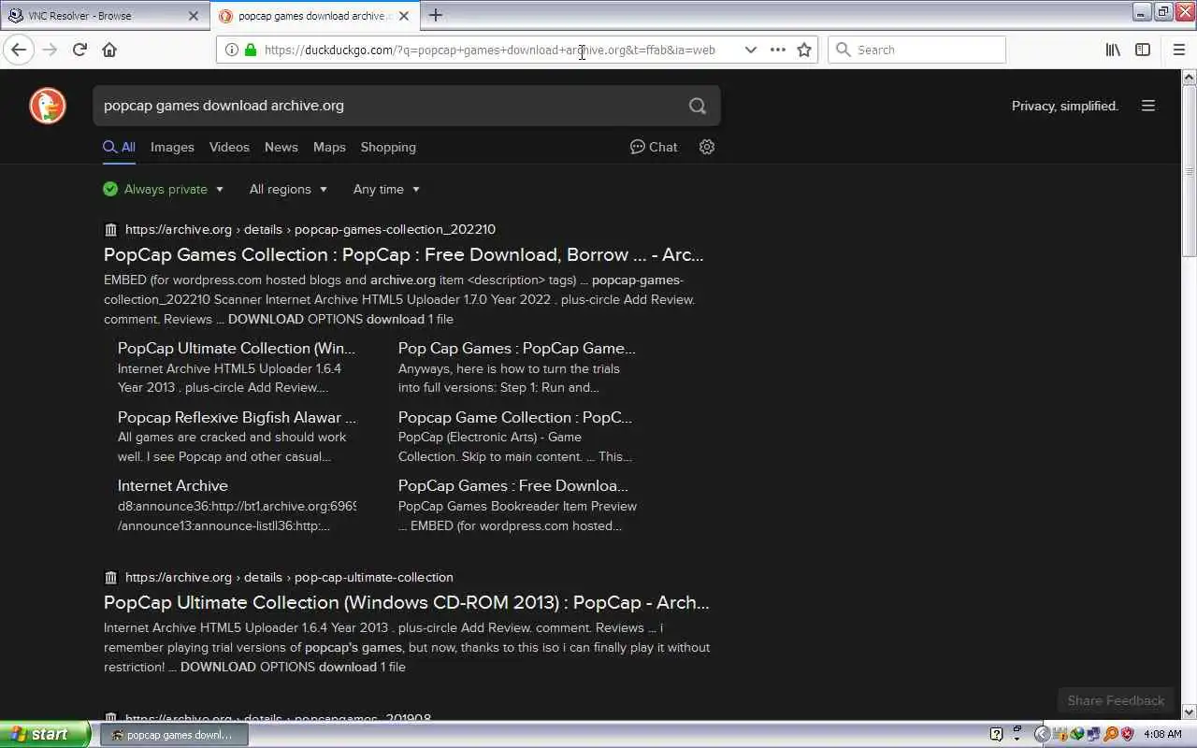
Task: Open the Library bookshelf icon
Action: tap(1113, 50)
